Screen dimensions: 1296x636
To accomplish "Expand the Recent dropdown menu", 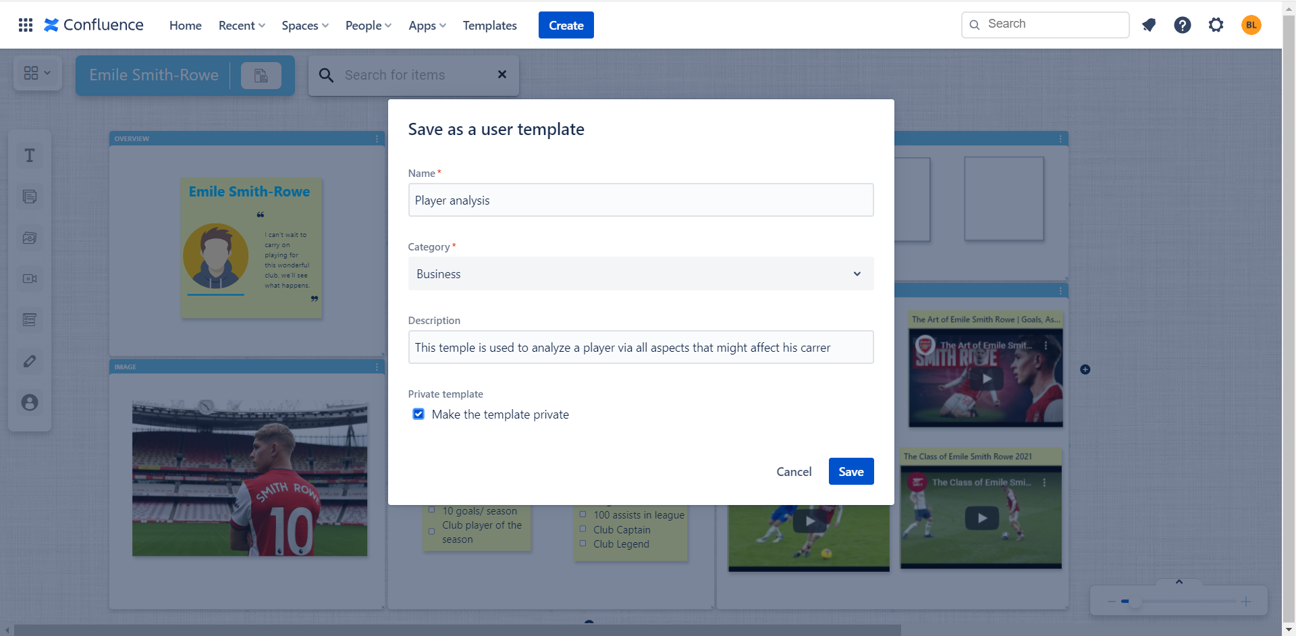I will point(242,26).
